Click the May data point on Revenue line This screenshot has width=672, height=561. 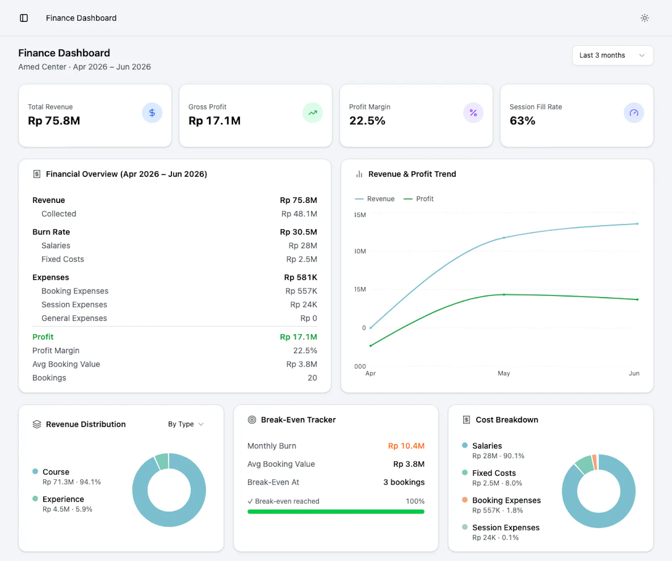tap(504, 238)
